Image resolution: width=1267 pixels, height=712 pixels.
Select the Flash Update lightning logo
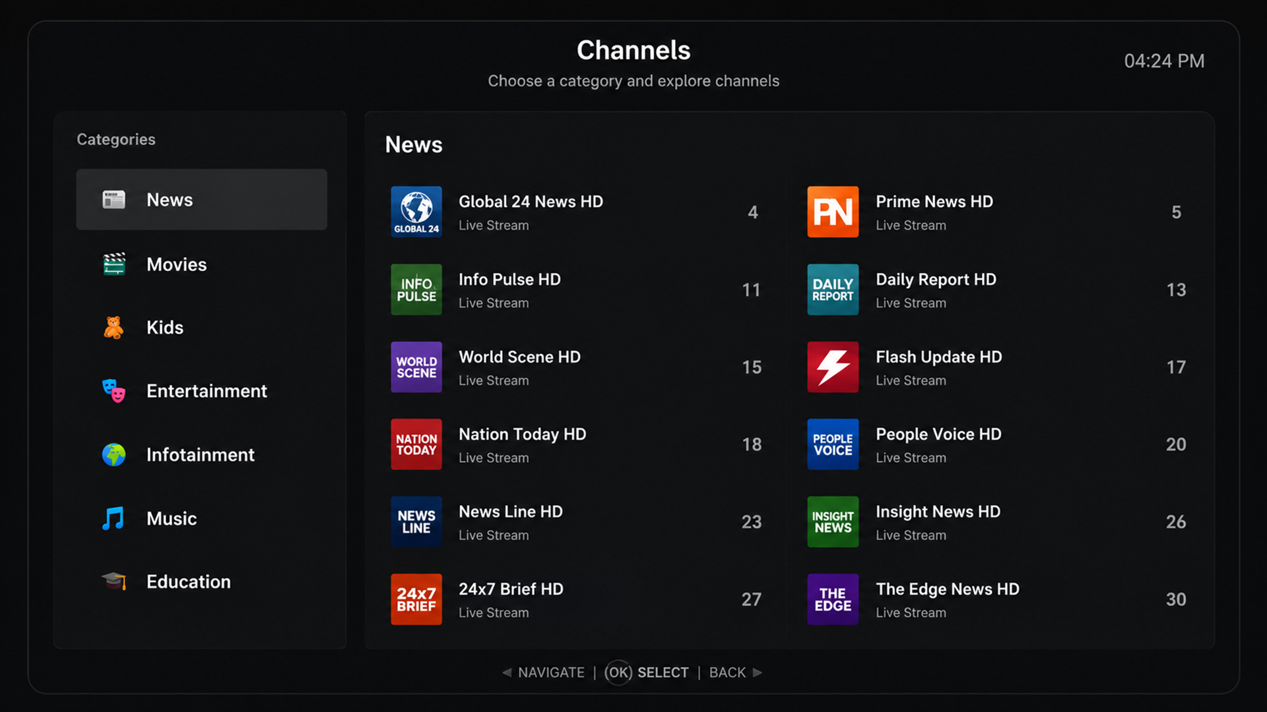point(833,367)
